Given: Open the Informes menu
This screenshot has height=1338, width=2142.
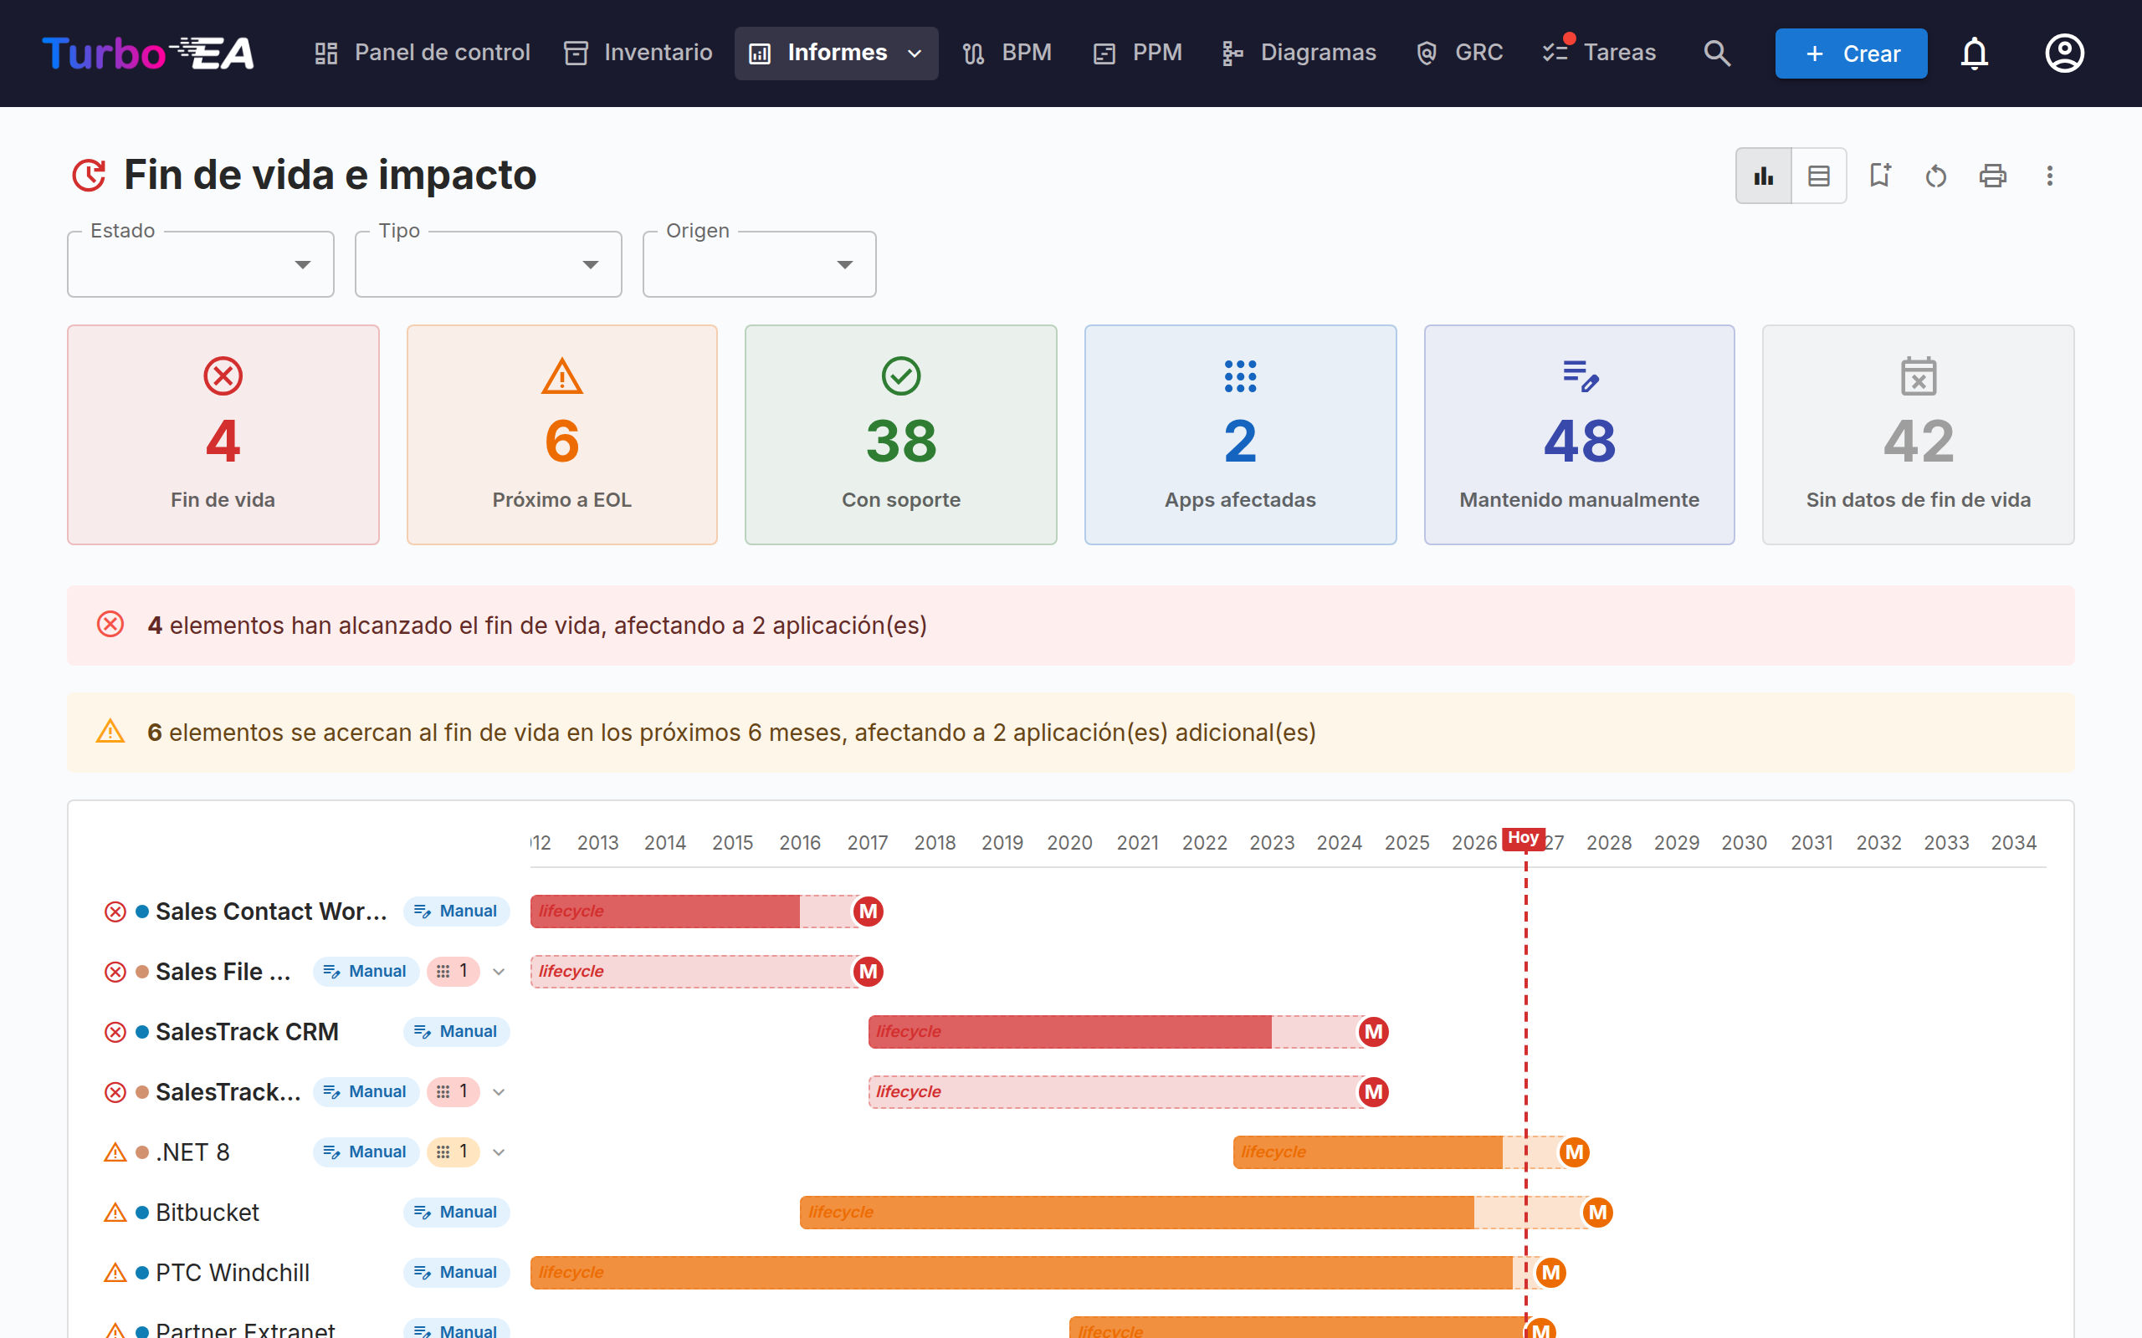Looking at the screenshot, I should [x=837, y=53].
